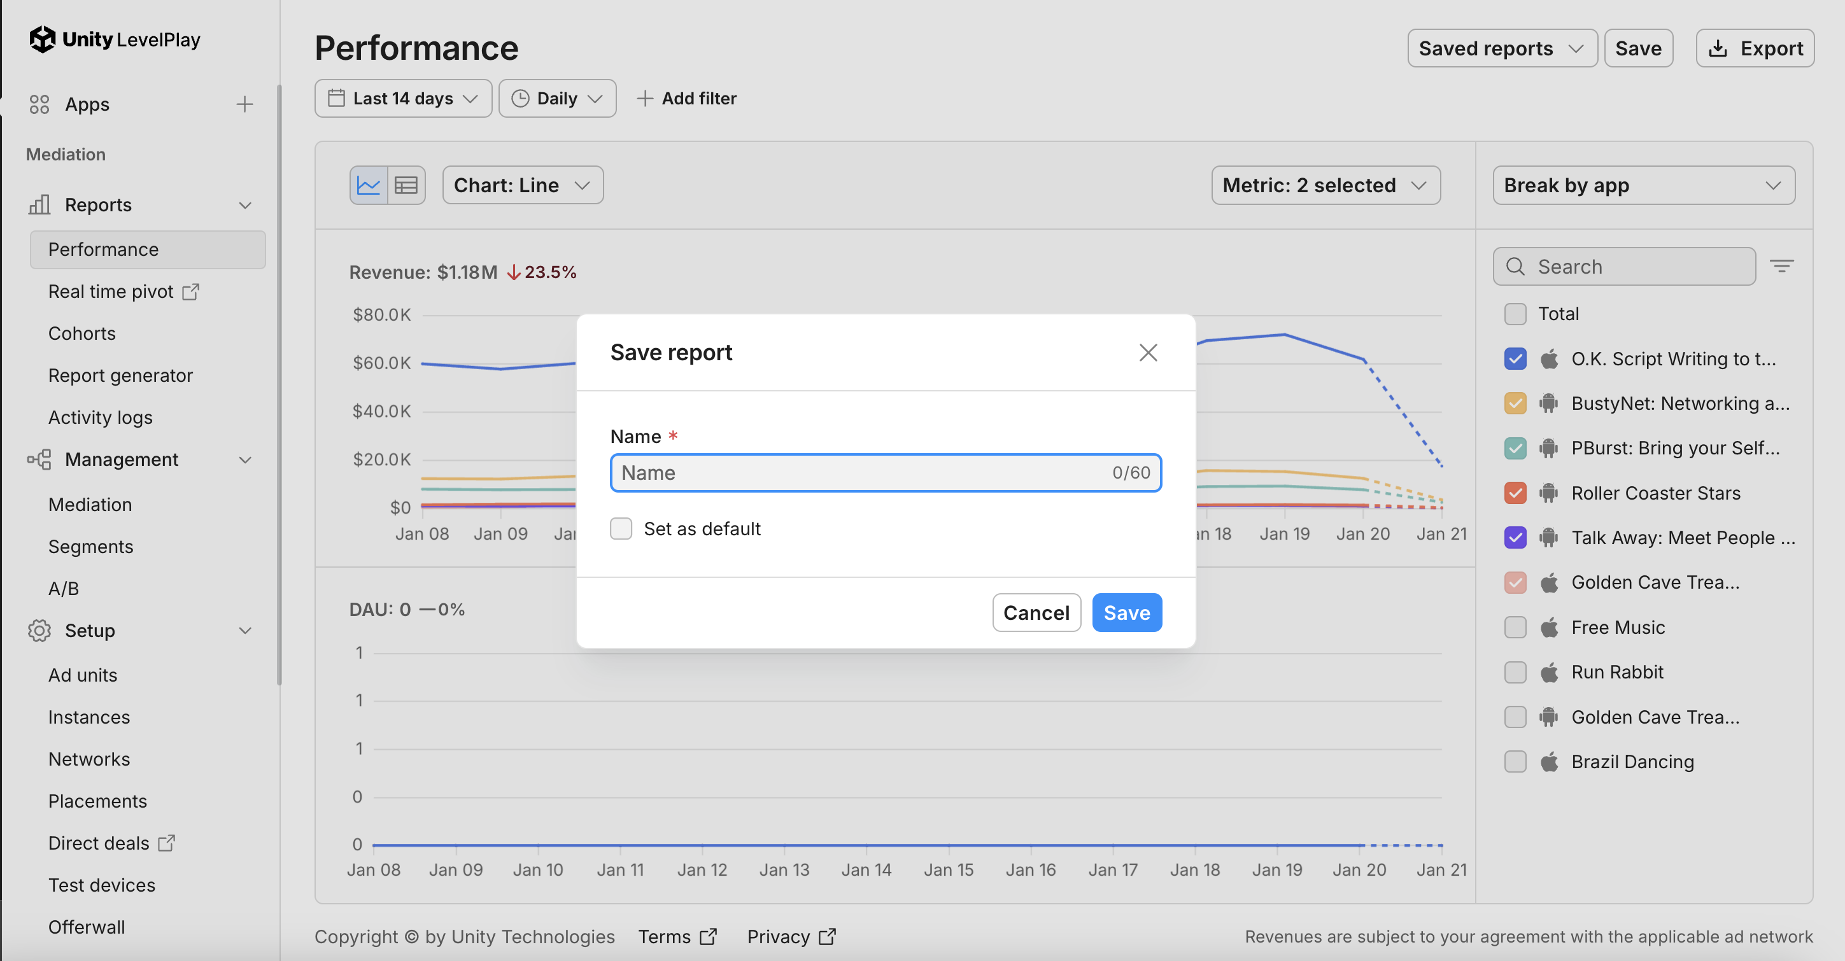Click the Android icon for PBurst
The image size is (1845, 961).
coord(1549,448)
